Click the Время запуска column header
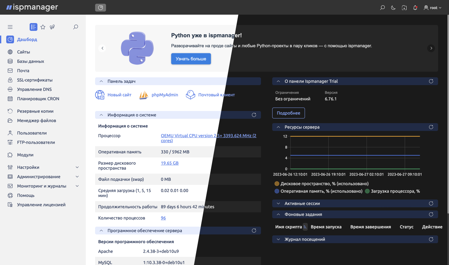 [x=326, y=227]
